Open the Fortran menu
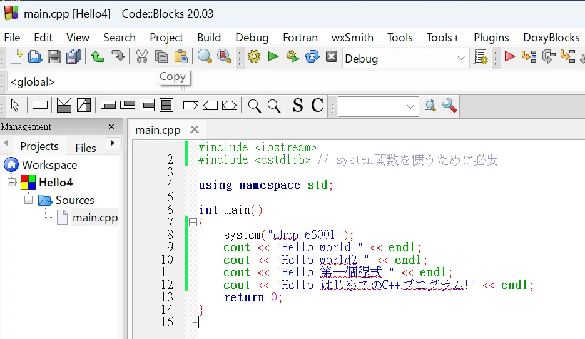Image resolution: width=585 pixels, height=339 pixels. [x=300, y=38]
